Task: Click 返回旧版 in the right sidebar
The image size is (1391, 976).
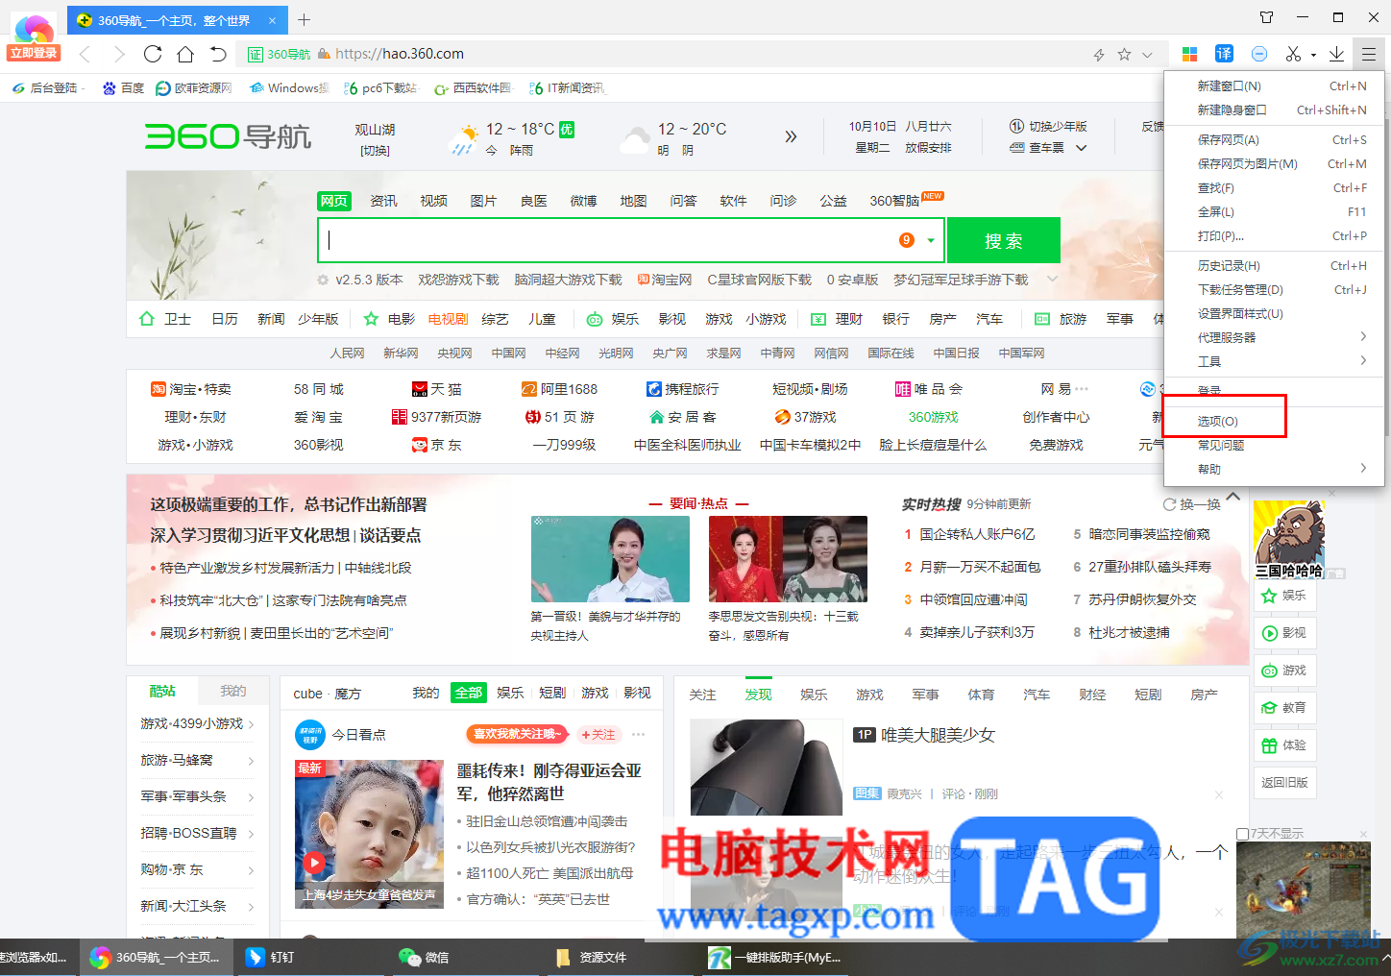Action: coord(1284,782)
